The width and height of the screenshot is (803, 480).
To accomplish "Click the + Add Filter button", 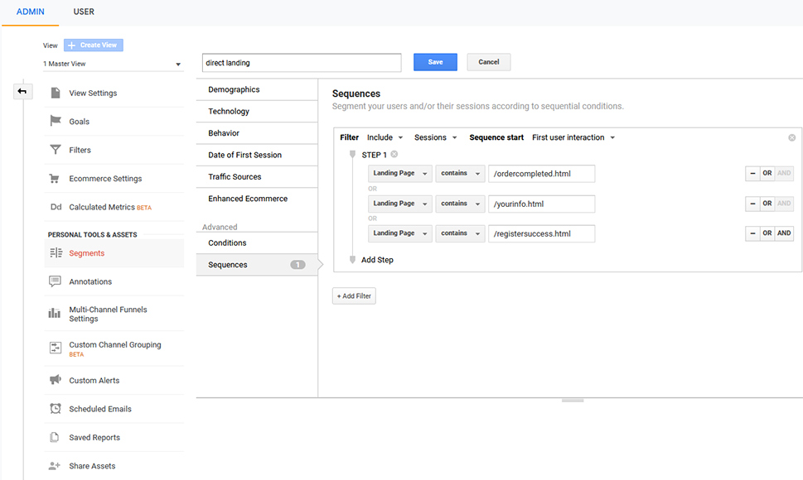I will (354, 296).
